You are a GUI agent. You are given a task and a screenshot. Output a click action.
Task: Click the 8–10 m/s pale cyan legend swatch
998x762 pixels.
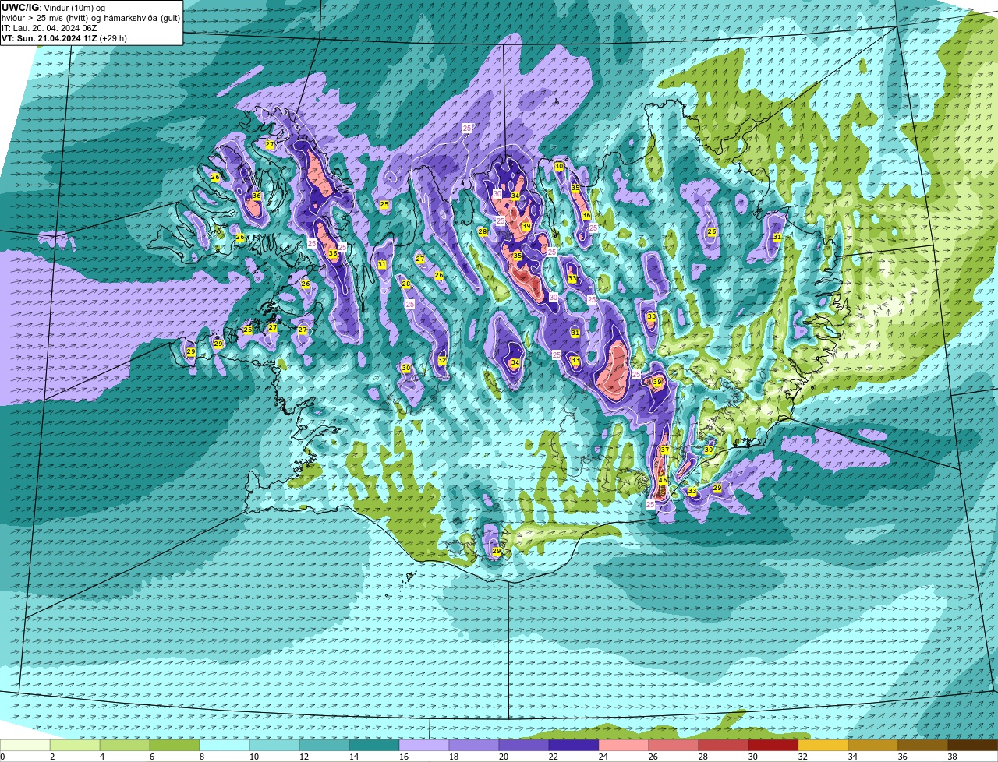(x=225, y=745)
